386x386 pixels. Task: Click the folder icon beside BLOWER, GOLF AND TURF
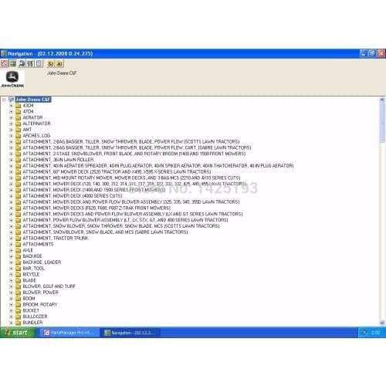18,286
